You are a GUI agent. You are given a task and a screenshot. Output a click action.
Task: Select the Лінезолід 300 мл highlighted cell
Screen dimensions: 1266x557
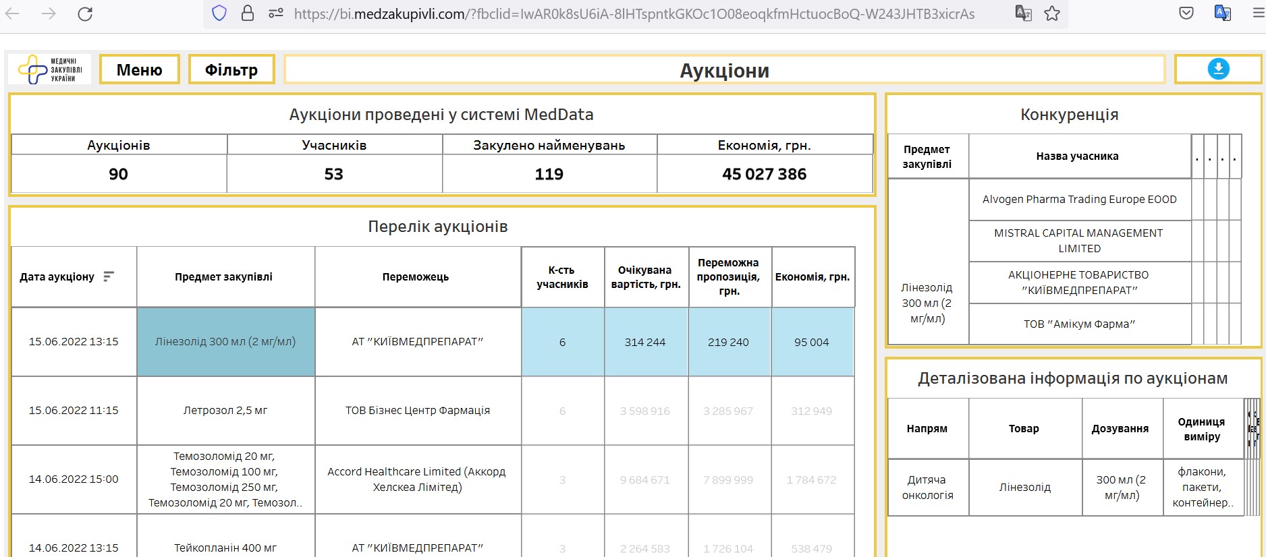click(225, 342)
